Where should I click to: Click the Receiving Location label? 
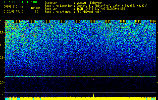(59, 6)
